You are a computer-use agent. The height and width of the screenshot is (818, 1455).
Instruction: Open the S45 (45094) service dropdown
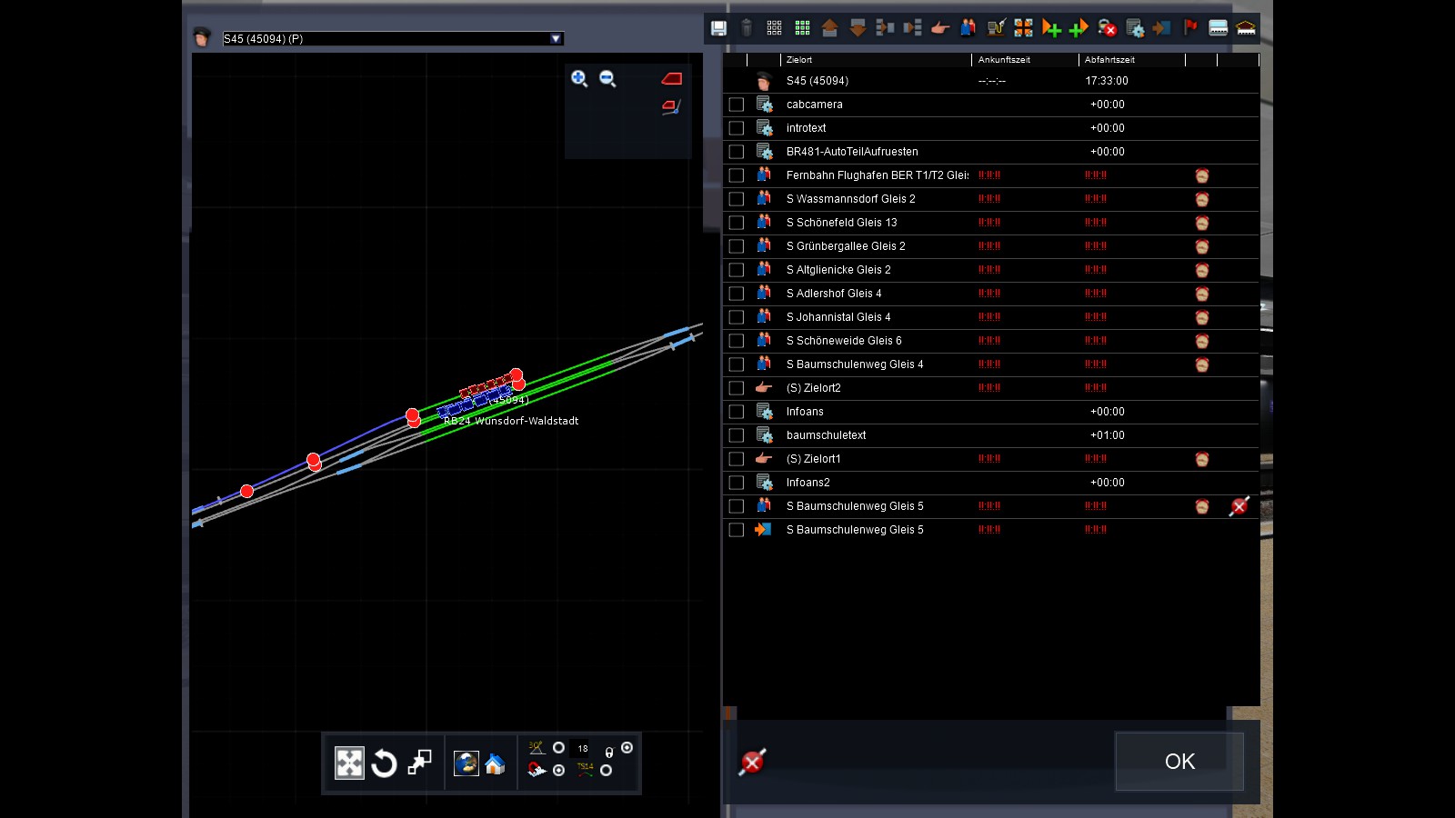(556, 38)
